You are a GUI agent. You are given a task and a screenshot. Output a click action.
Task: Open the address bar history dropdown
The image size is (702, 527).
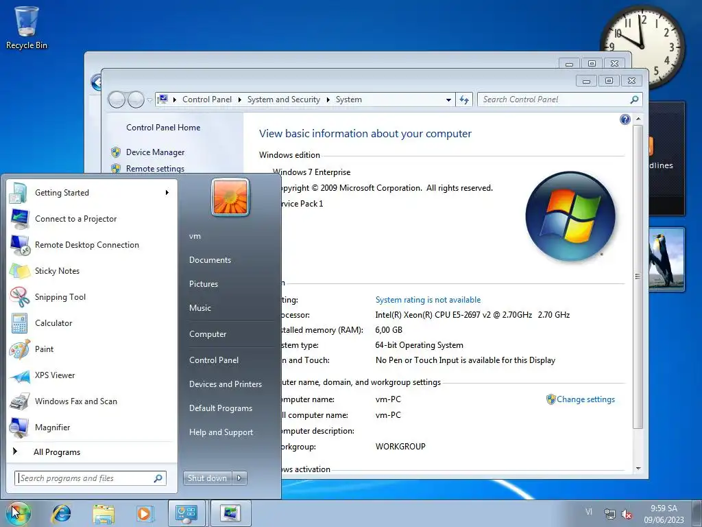click(448, 99)
